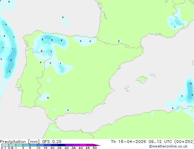Pick the 1–2 mm legend color swatch
Viewport: 194px width, 149px height.
coord(19,145)
